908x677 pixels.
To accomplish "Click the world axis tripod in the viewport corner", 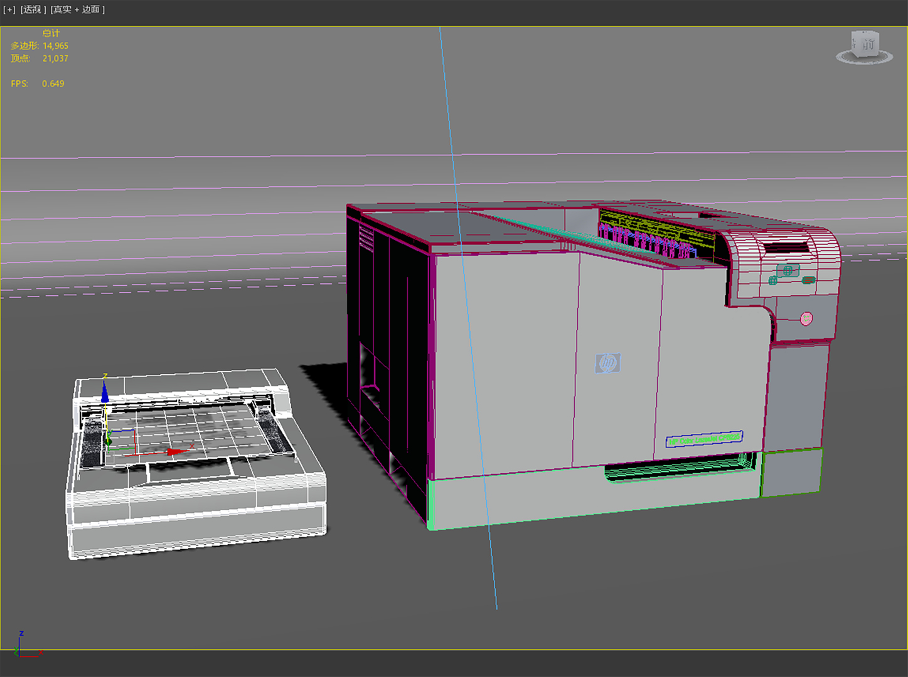I will [28, 645].
